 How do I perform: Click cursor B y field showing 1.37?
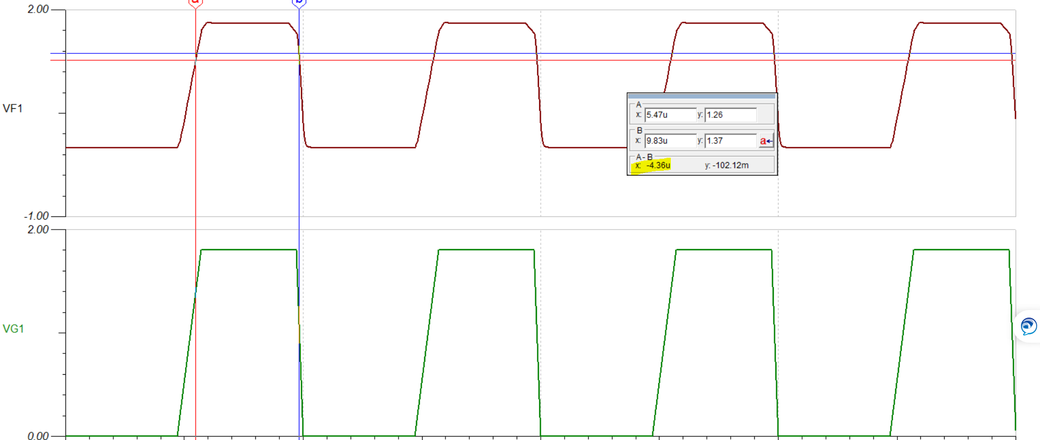pyautogui.click(x=731, y=141)
